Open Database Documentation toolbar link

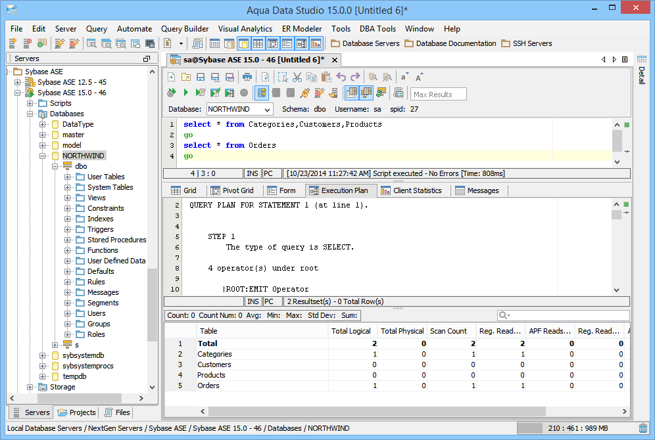pyautogui.click(x=450, y=43)
